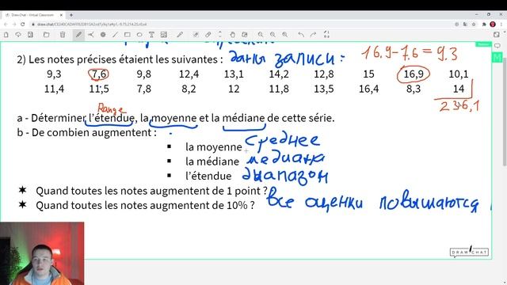Click the green label at canvas top-right corner

click(483, 44)
